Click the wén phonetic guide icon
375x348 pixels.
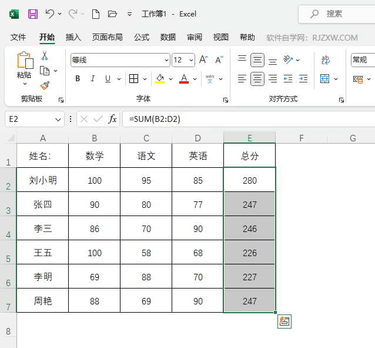coord(210,79)
